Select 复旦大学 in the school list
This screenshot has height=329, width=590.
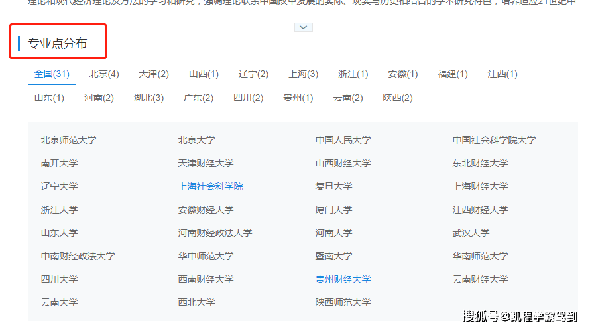pos(333,186)
